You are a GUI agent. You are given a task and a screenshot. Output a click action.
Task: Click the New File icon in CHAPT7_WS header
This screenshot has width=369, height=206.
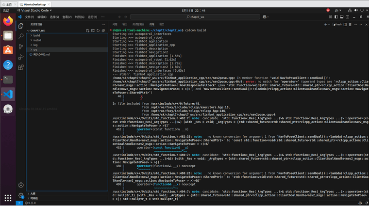[87, 31]
